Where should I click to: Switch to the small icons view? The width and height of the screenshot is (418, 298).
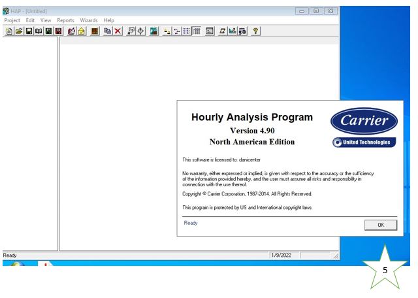coord(177,31)
